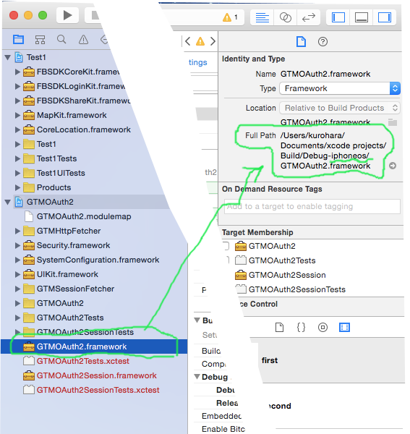Open the Code Snippet library

coord(301,327)
